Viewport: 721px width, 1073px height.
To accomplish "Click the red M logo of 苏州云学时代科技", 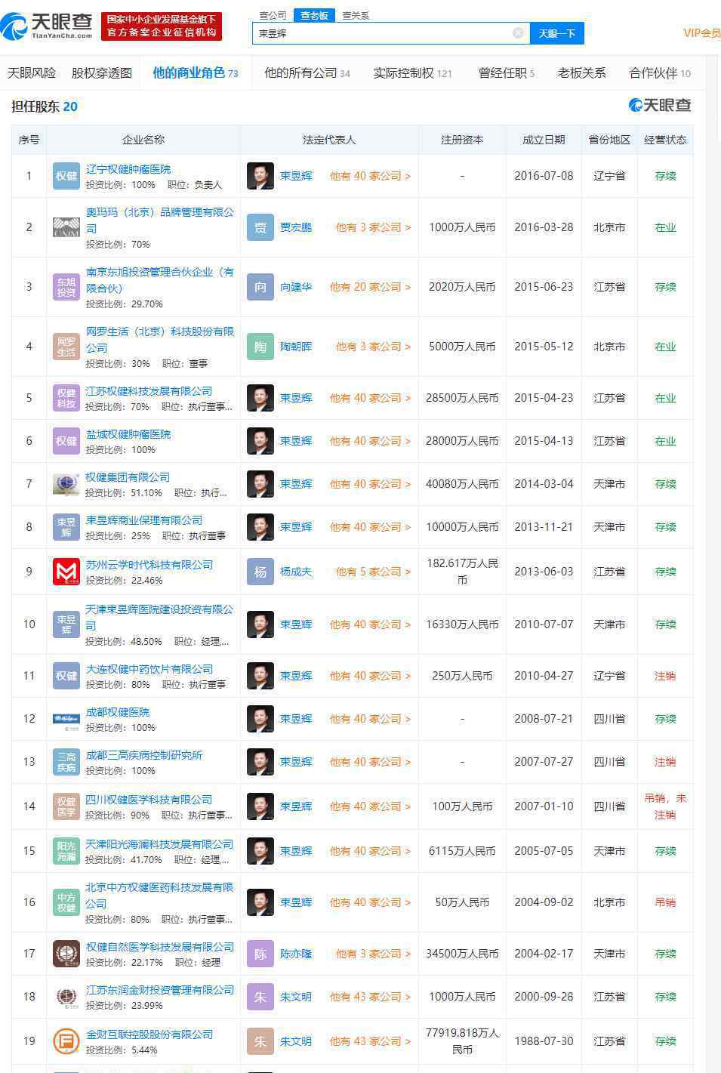I will click(66, 572).
